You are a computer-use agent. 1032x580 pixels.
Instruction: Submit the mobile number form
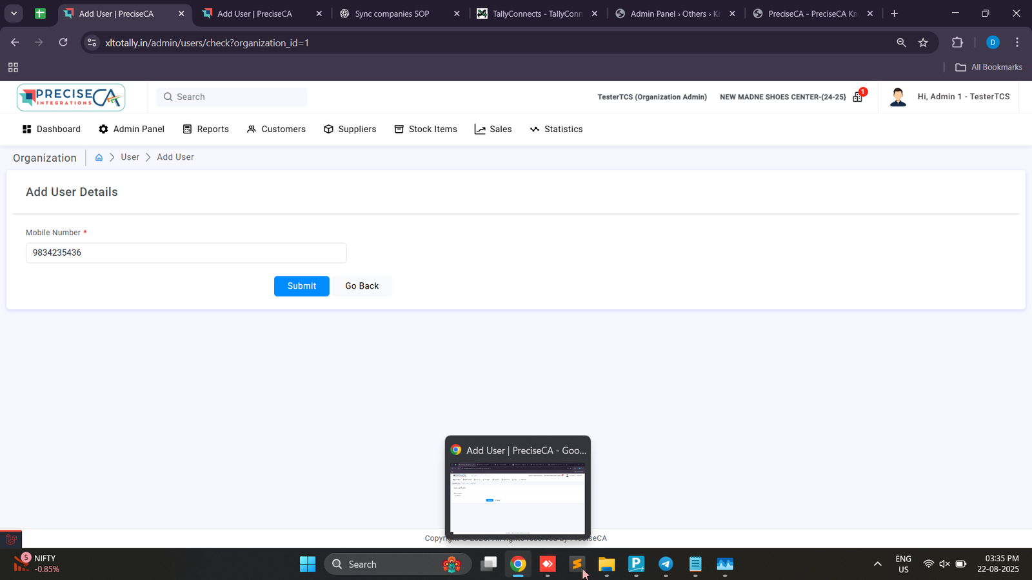301,286
